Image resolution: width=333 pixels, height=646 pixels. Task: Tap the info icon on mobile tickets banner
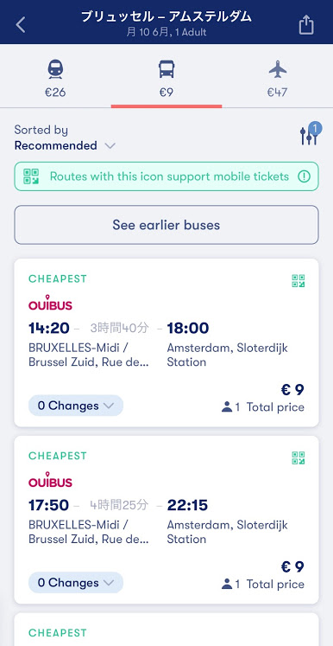click(x=304, y=176)
